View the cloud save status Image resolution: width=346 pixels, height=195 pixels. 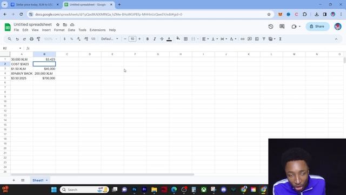tap(72, 24)
